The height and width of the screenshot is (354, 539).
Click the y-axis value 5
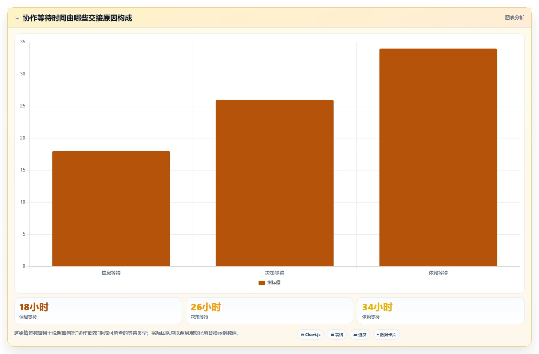24,234
